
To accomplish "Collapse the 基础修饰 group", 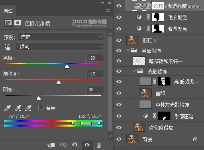I will point(127,50).
